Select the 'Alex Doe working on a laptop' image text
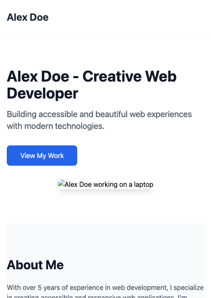Screen dimensions: 211x298 (109, 184)
